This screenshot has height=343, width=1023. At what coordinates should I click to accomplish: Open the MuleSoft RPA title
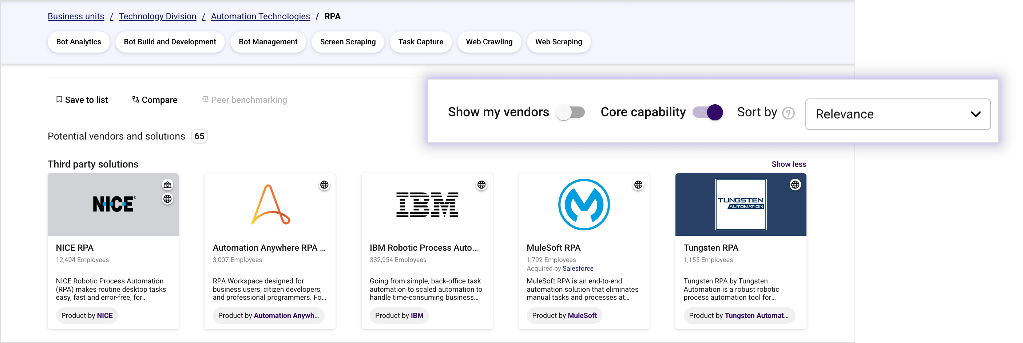coord(554,248)
